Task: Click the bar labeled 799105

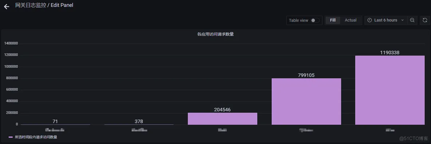Action: pyautogui.click(x=306, y=102)
